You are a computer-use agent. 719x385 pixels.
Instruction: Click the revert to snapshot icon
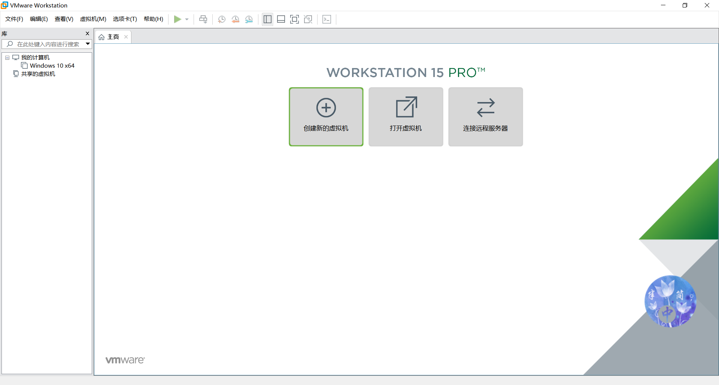(x=235, y=19)
